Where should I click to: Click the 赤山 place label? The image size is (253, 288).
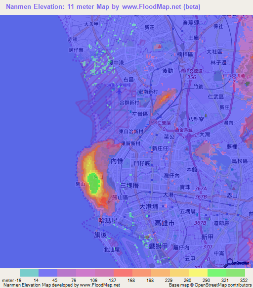(232, 195)
